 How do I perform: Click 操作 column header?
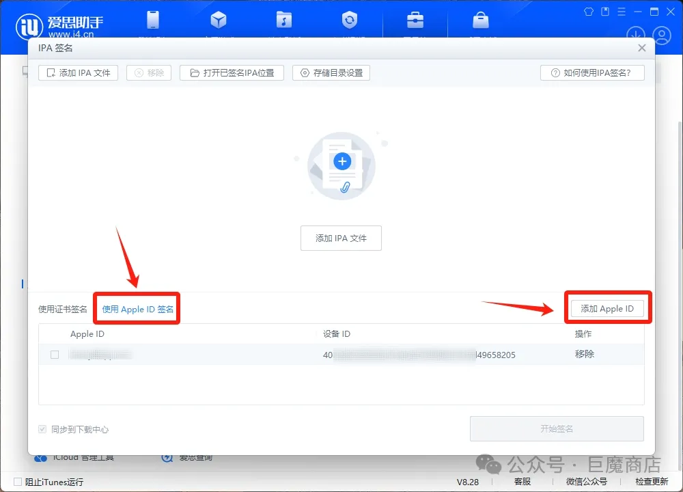583,334
